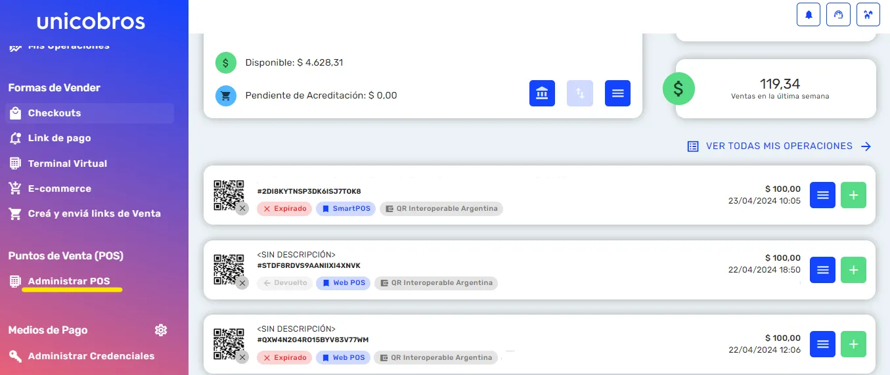Click QR Interoperable tag on #STDF8RDVS9AANIIXI4XNVK

click(x=436, y=283)
